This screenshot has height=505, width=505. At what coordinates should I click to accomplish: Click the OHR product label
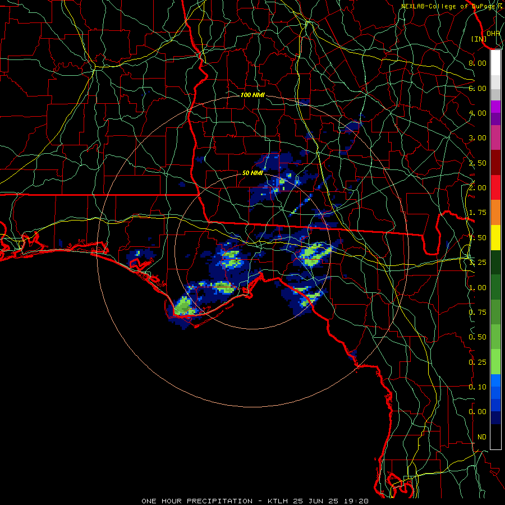click(493, 34)
